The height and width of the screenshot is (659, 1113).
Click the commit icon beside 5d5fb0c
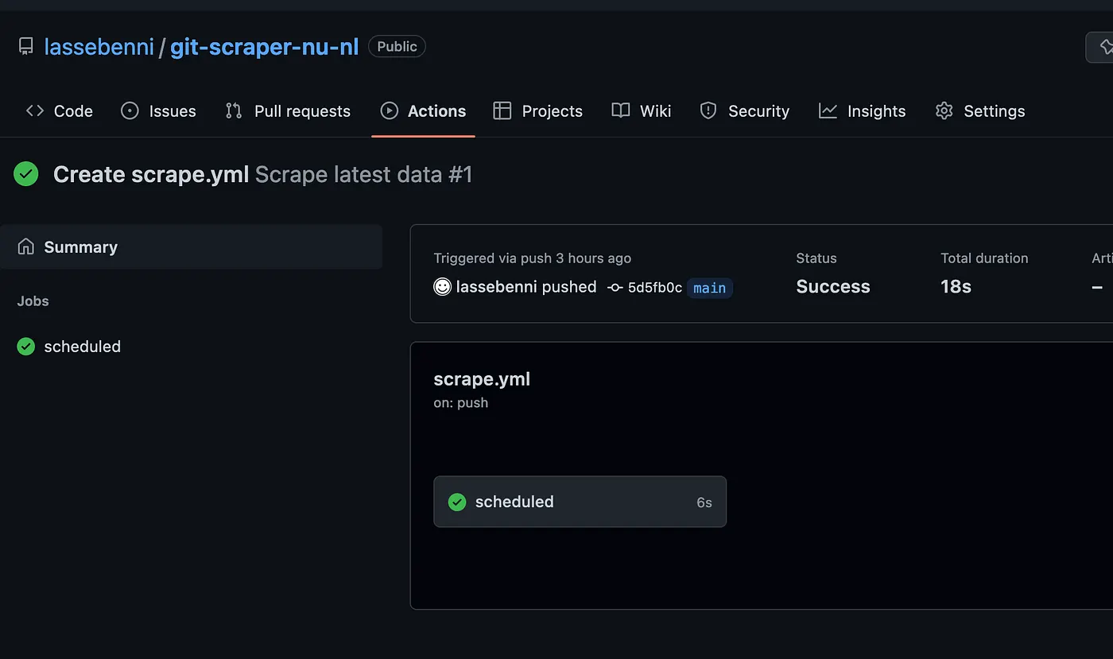pos(615,288)
